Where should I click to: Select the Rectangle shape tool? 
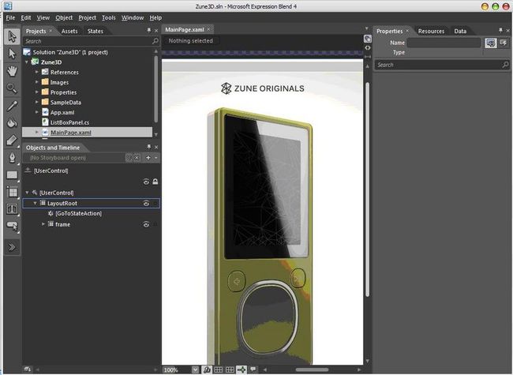click(12, 174)
